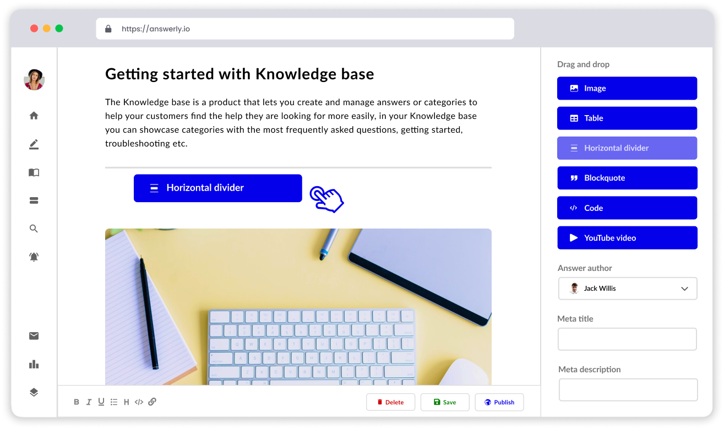
Task: Open the user profile avatar
Action: pos(34,79)
